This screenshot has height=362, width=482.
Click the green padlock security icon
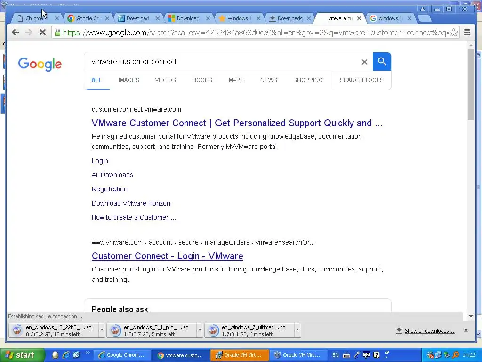(57, 32)
